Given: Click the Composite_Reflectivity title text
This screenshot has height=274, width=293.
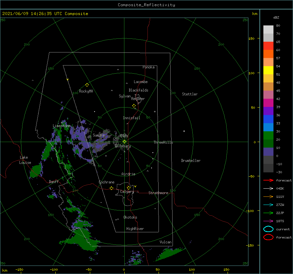Looking at the screenshot, I should tap(146, 5).
